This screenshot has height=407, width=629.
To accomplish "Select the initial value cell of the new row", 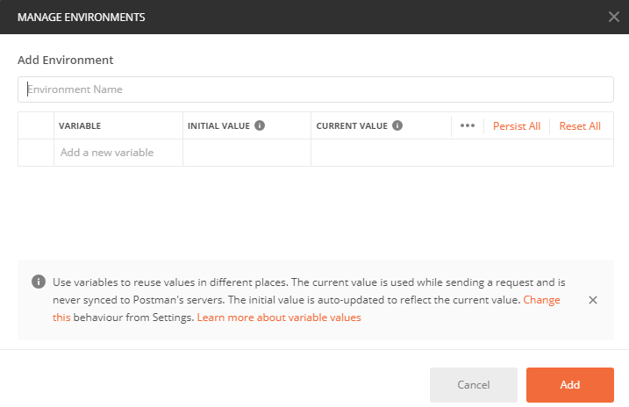I will pyautogui.click(x=247, y=153).
